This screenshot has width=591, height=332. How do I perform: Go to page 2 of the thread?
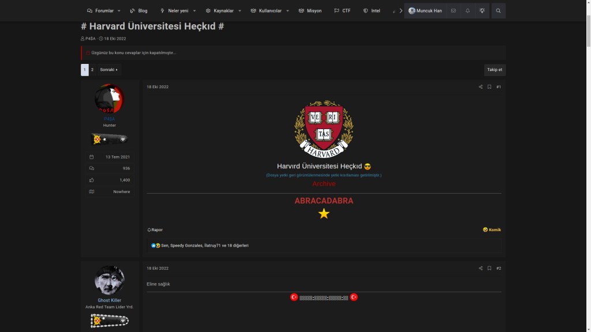click(x=92, y=70)
